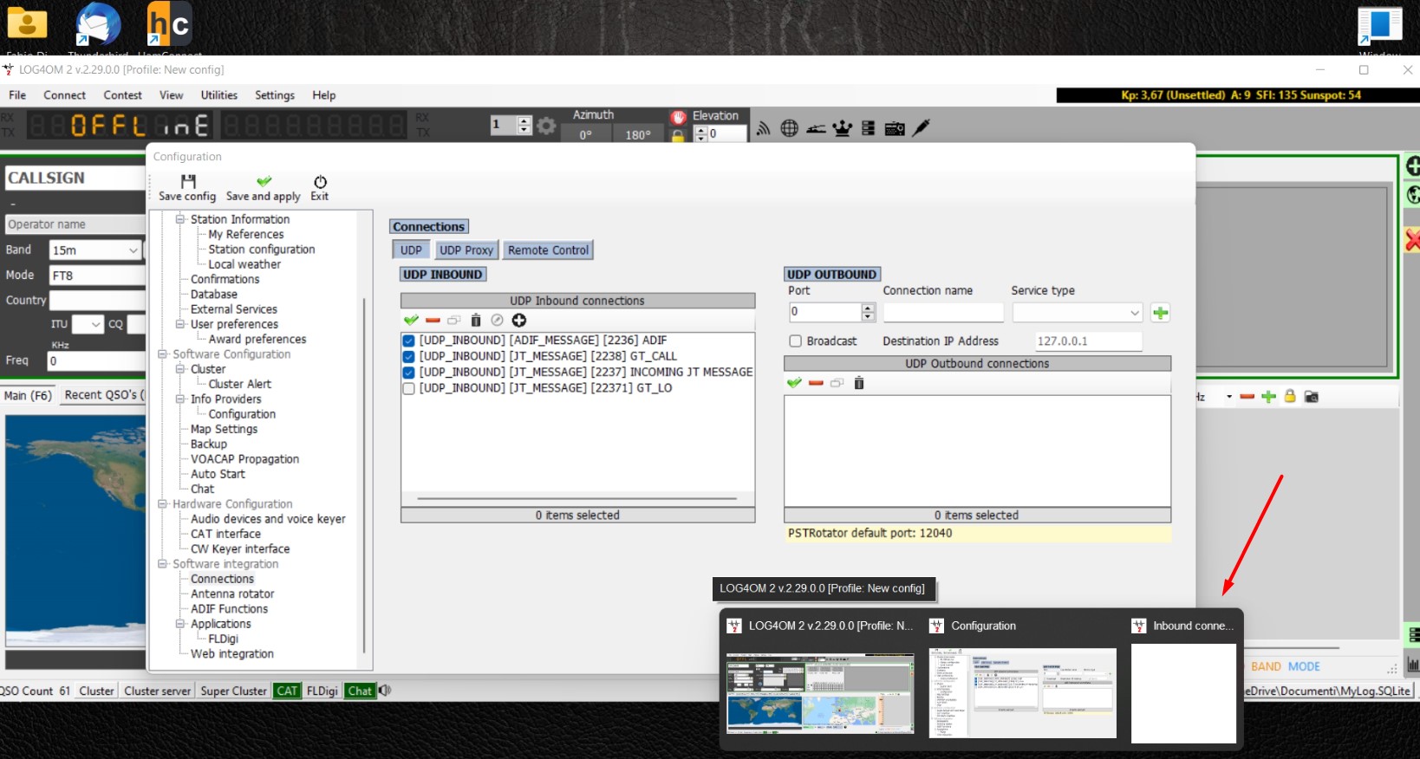
Task: Switch to the UDP Proxy tab
Action: (466, 250)
